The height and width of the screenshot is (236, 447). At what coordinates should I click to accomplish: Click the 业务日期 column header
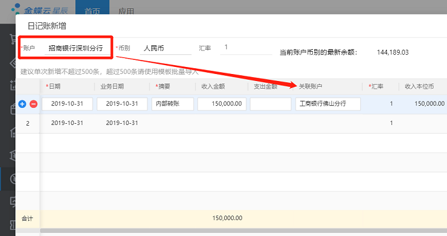[x=112, y=86]
